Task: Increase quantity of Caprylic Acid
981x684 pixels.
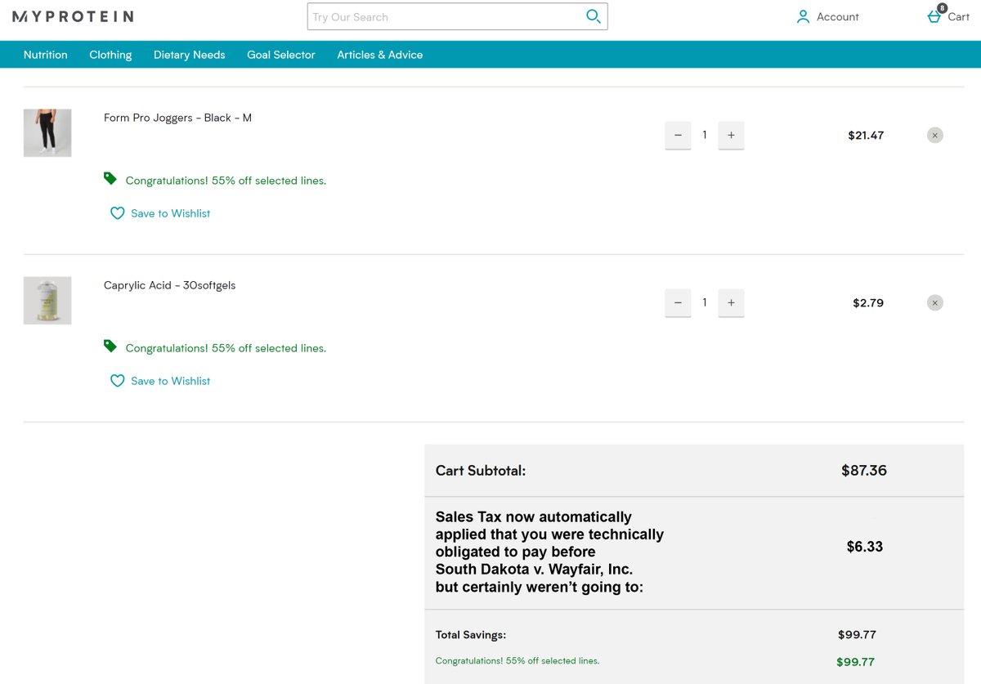Action: pos(731,303)
